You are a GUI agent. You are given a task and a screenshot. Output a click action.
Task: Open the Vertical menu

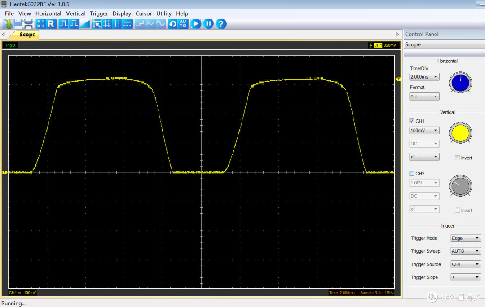coord(75,13)
